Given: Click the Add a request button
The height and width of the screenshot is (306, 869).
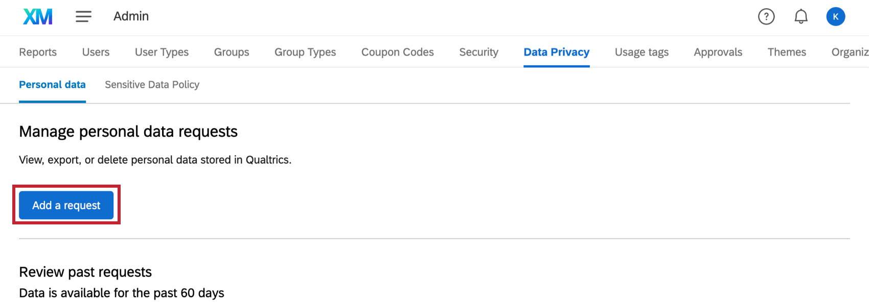Looking at the screenshot, I should click(x=66, y=205).
